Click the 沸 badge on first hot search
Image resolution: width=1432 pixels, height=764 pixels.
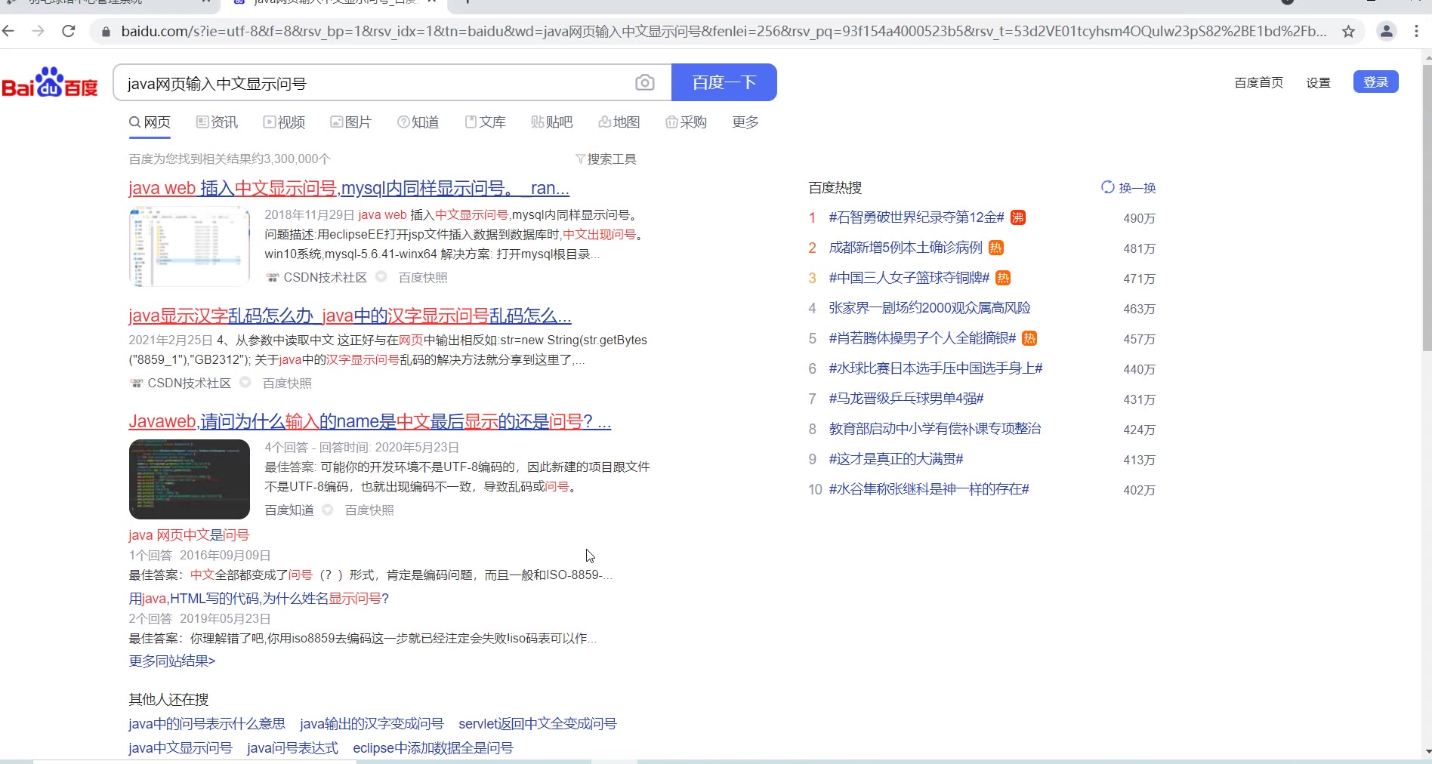[1018, 217]
